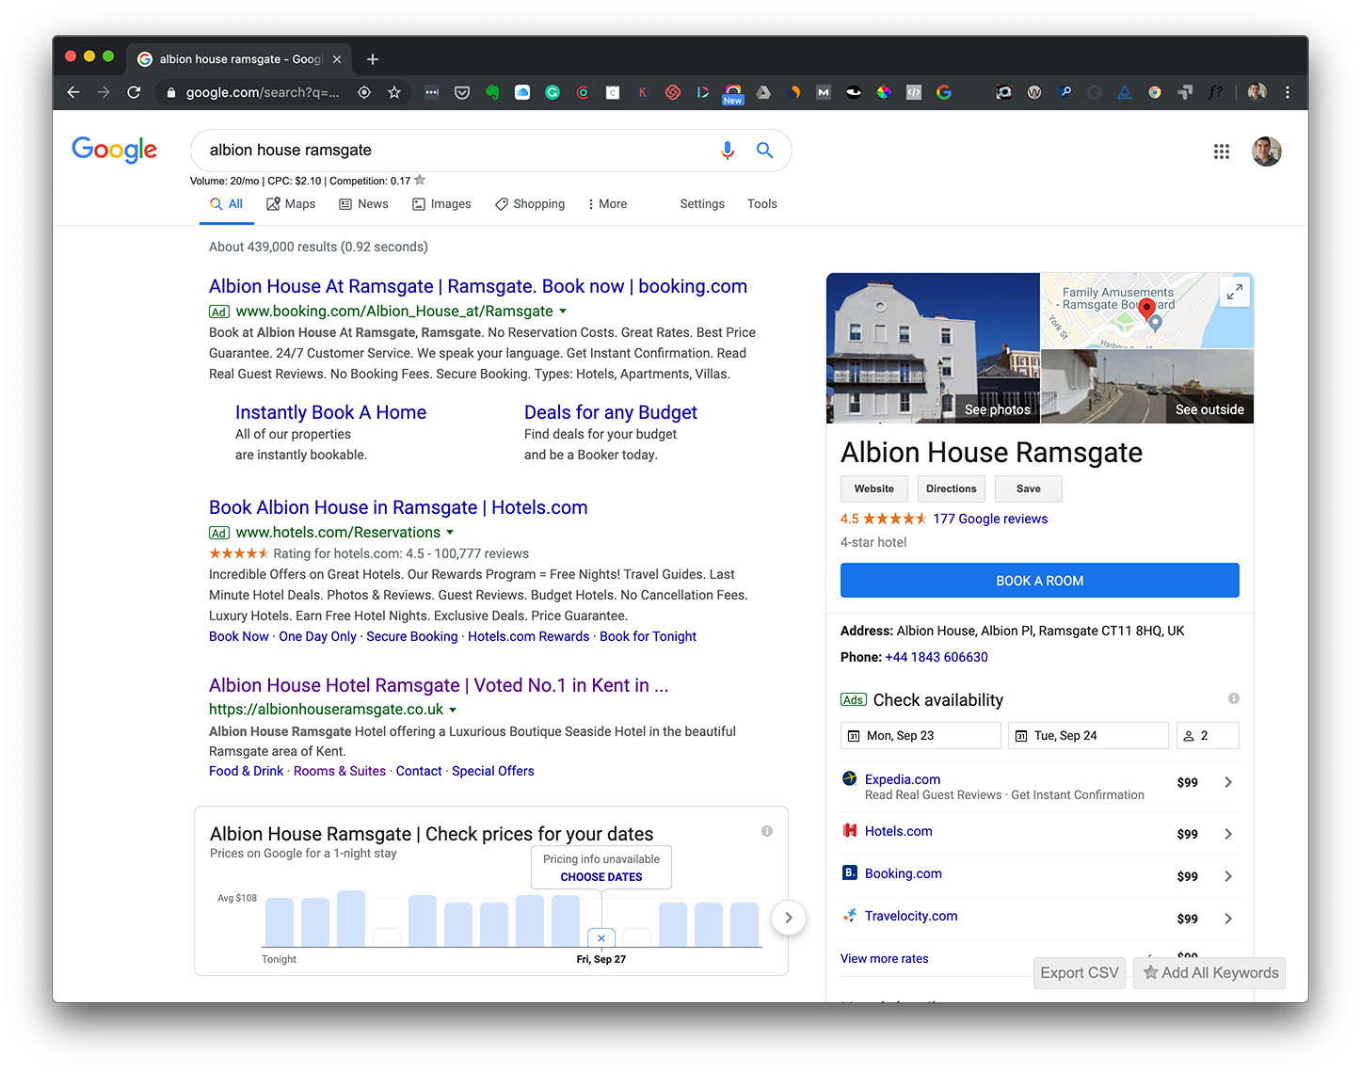Open the WordPress extension icon
This screenshot has height=1072, width=1361.
(x=1034, y=92)
